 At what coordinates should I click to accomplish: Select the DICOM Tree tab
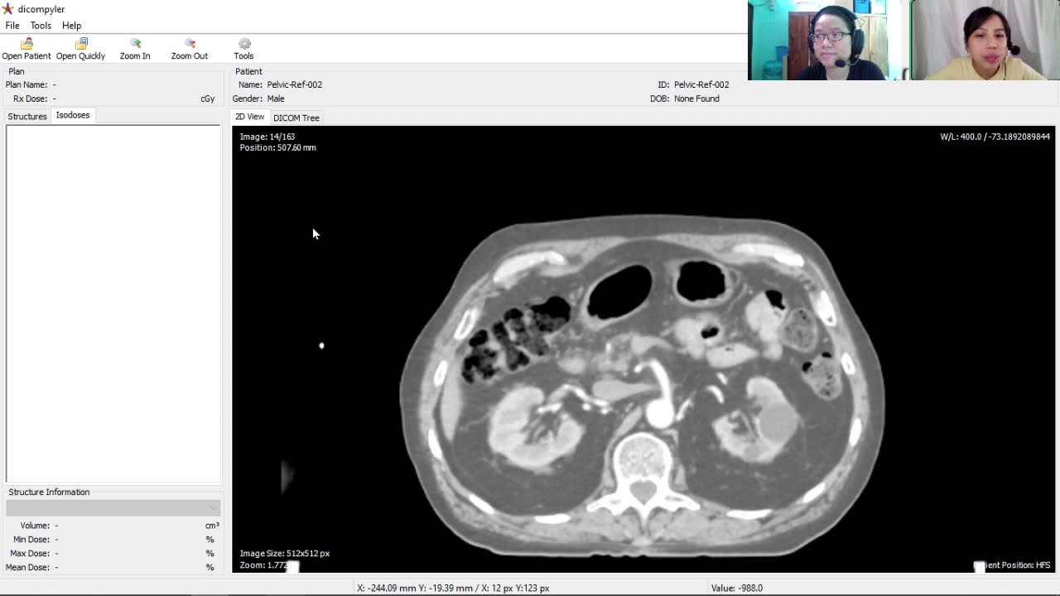click(x=296, y=118)
